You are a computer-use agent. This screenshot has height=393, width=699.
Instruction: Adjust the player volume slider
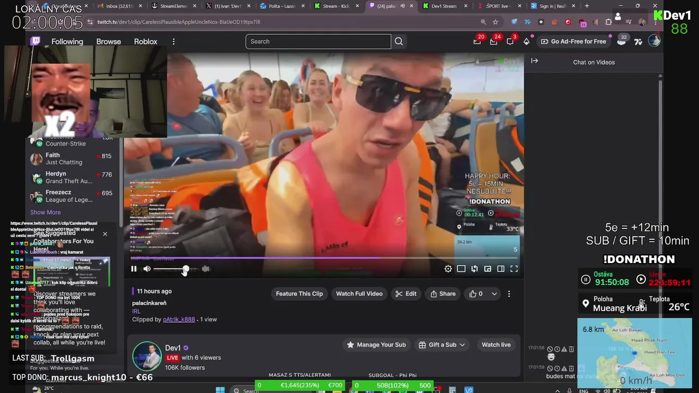pos(176,269)
